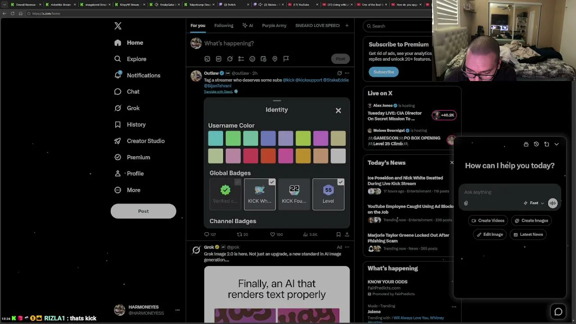Repost the Outlaw post
The image size is (576, 324).
click(x=243, y=234)
